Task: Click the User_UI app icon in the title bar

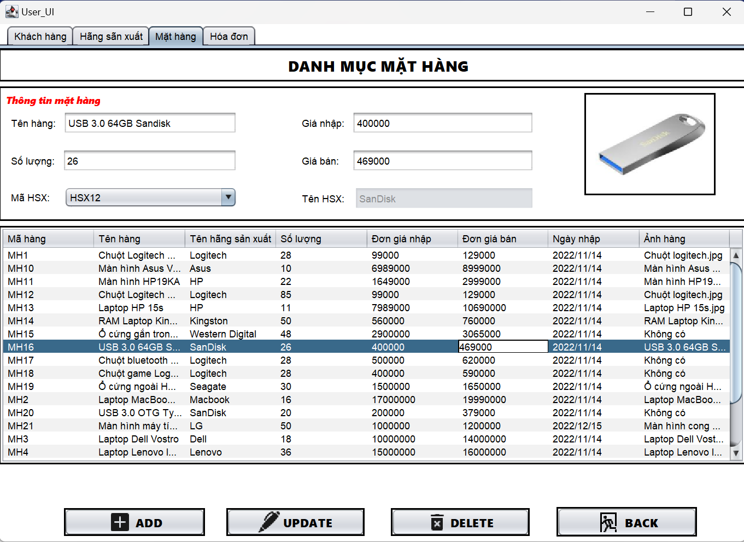Action: pyautogui.click(x=11, y=11)
